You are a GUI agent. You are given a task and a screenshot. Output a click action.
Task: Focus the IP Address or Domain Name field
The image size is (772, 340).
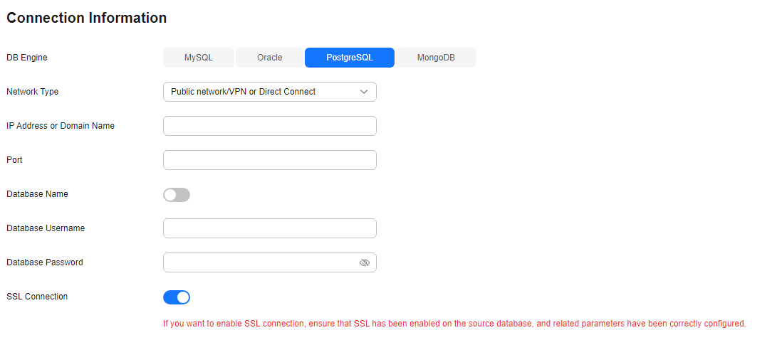click(x=270, y=126)
